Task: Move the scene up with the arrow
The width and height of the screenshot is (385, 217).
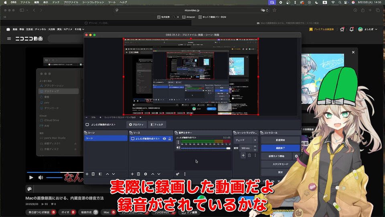Action: click(107, 174)
